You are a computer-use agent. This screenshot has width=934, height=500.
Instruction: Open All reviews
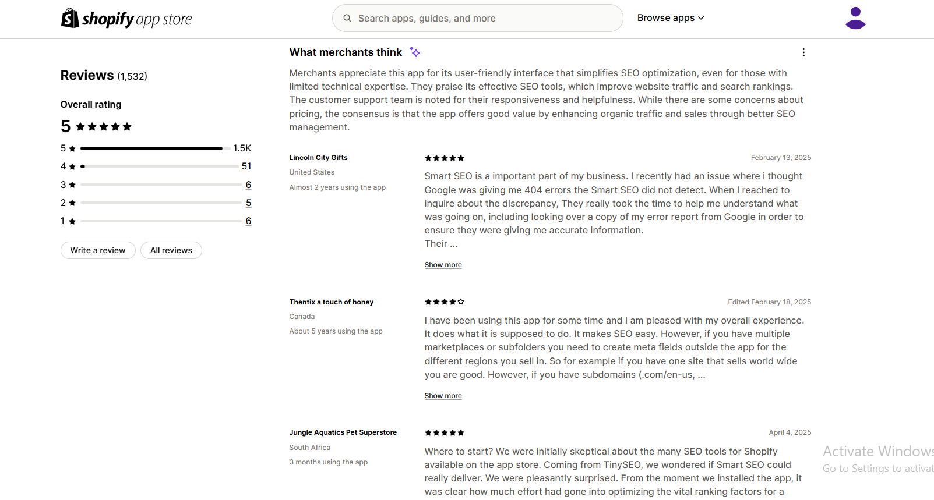171,250
